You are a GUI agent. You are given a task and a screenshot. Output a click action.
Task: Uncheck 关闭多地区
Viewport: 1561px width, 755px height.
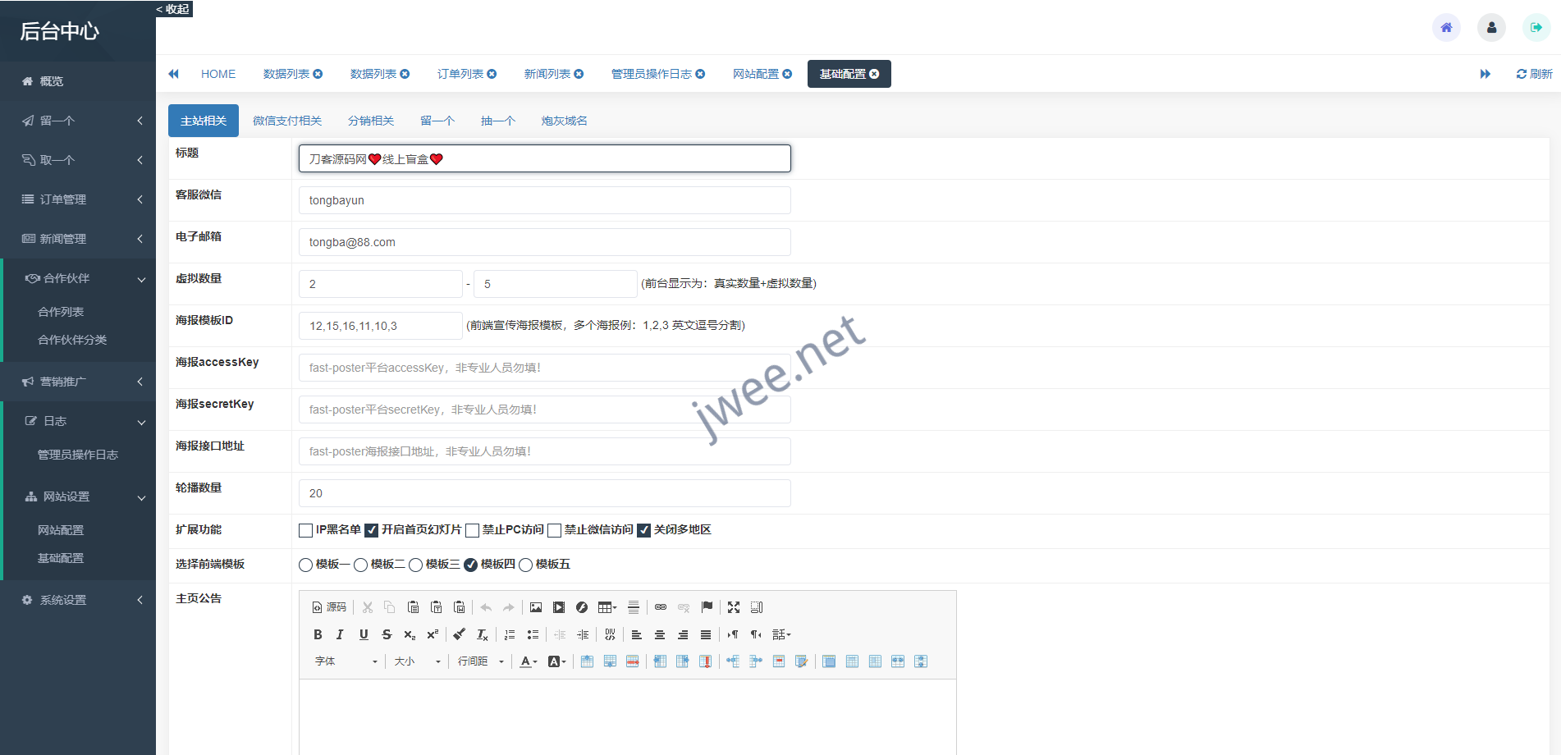(643, 530)
